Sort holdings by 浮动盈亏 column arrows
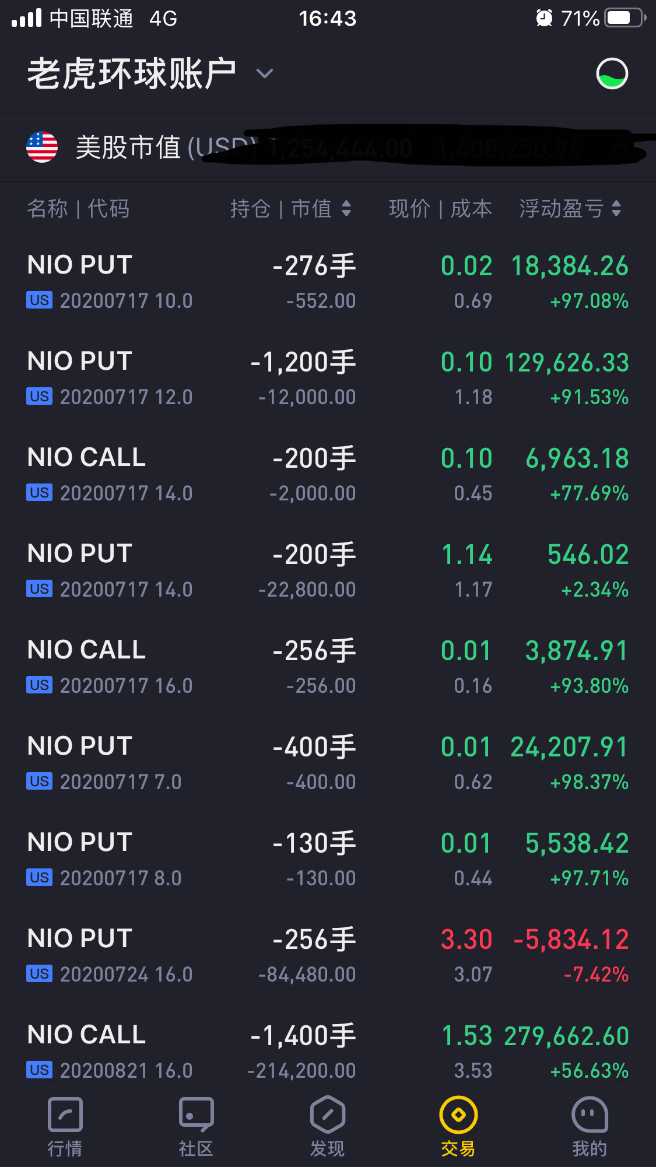The height and width of the screenshot is (1167, 656). [570, 208]
